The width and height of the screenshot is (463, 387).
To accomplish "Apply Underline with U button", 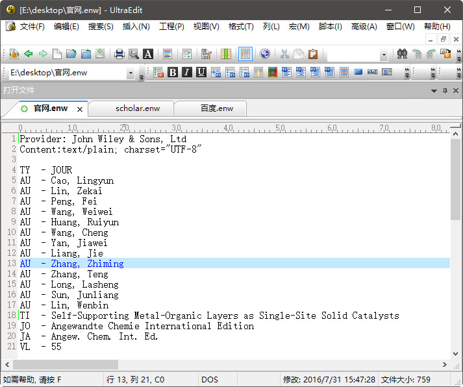I will pyautogui.click(x=201, y=72).
